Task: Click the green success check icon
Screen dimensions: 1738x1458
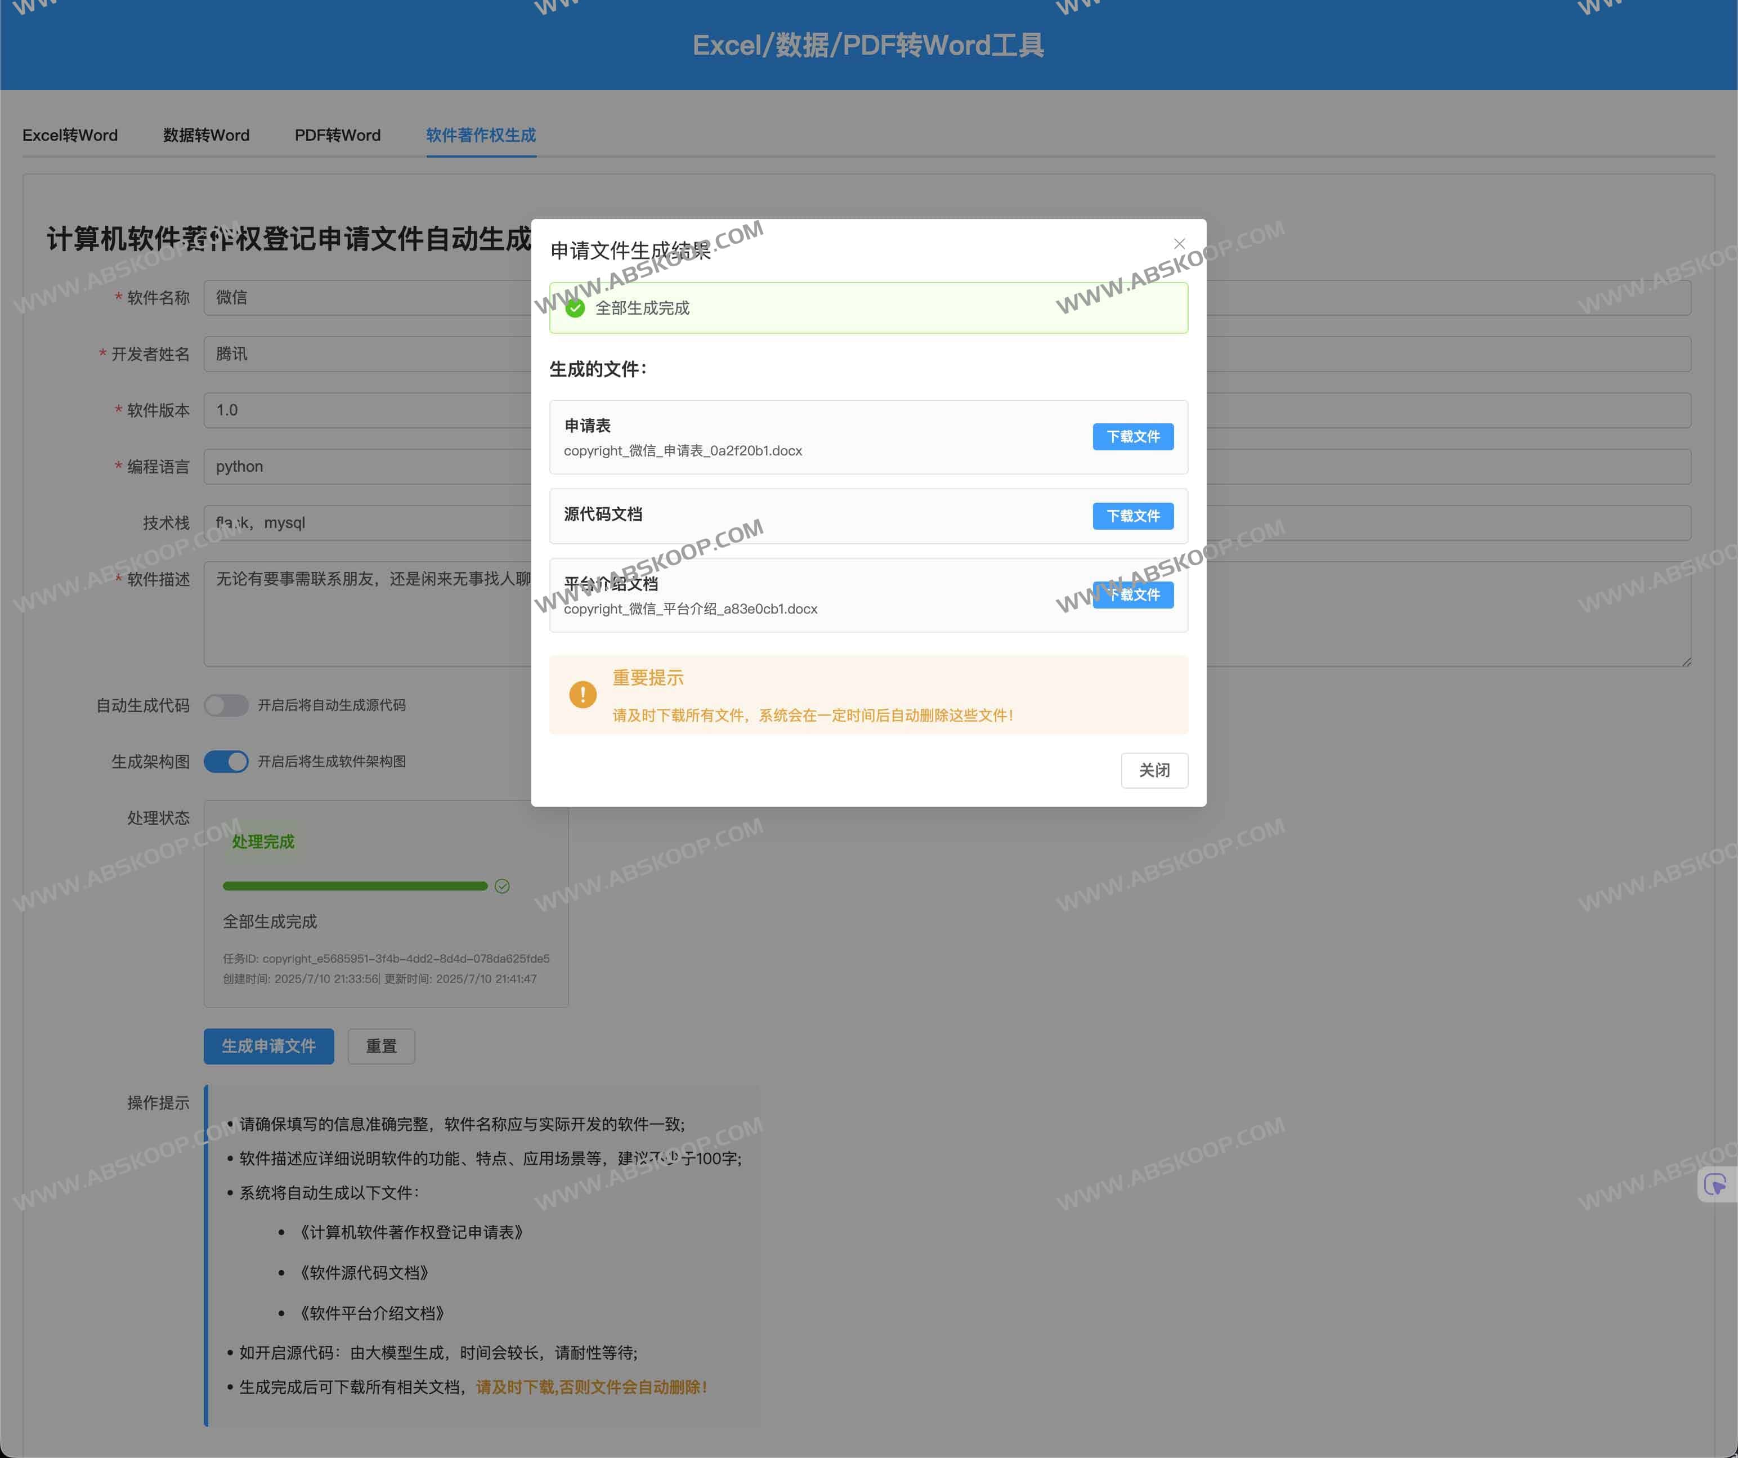Action: tap(575, 308)
